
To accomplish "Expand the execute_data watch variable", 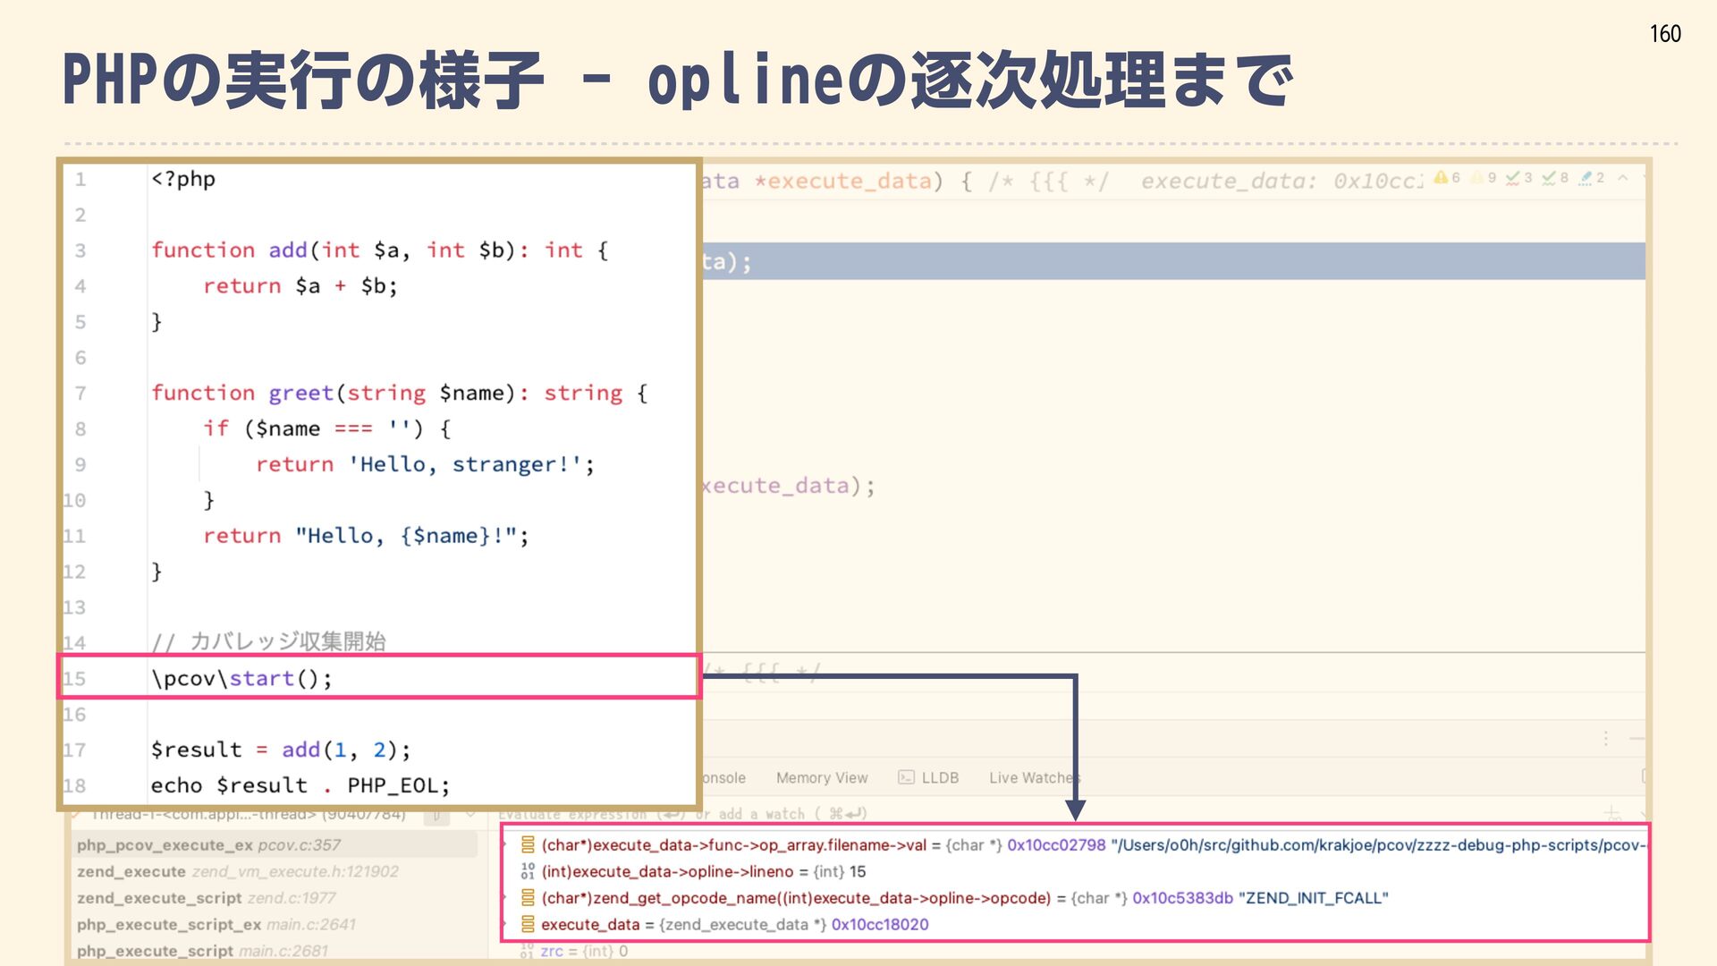I will pos(505,924).
